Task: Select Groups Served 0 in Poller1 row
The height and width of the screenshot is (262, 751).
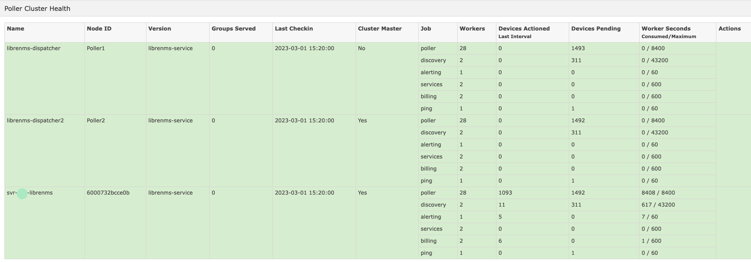Action: pos(214,48)
